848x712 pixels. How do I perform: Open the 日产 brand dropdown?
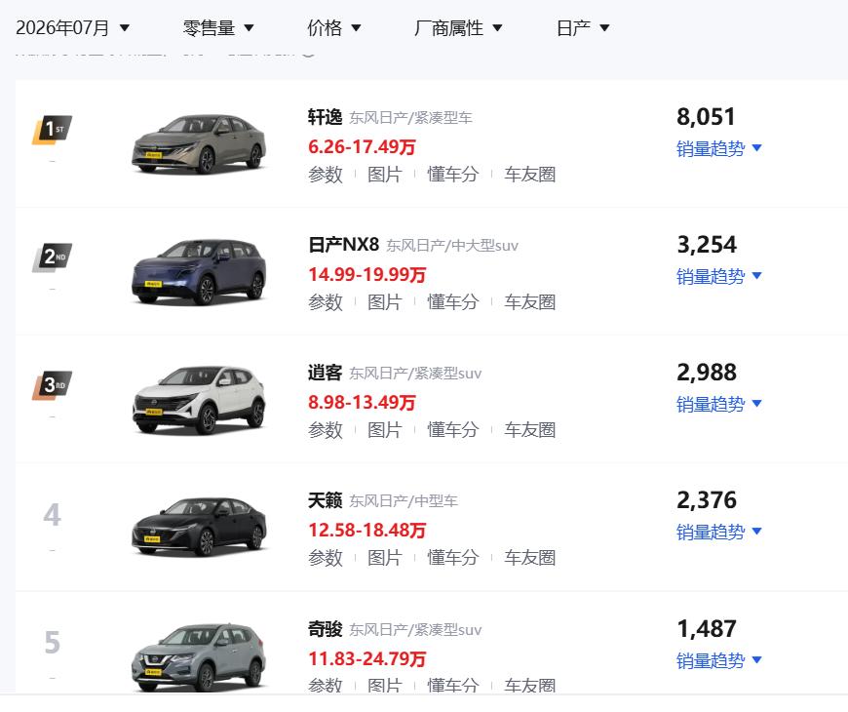(x=583, y=27)
